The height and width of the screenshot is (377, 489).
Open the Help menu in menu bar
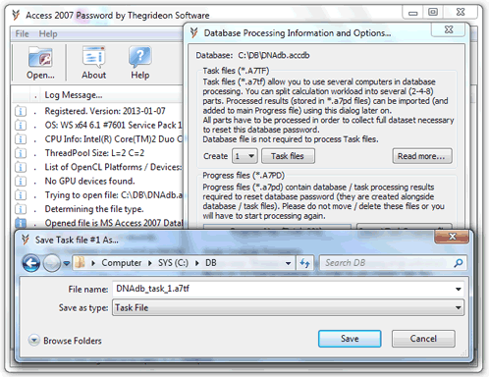click(48, 33)
